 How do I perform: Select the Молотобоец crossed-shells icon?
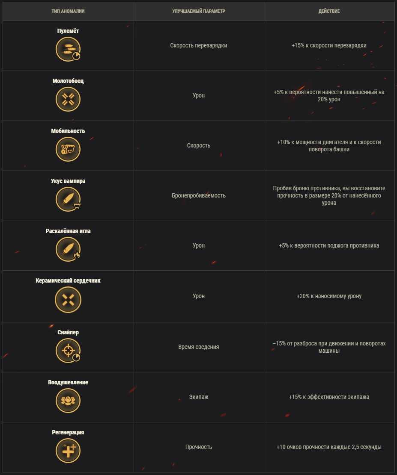pyautogui.click(x=68, y=99)
